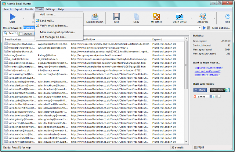Open 'install more software?' link
Screen dimensions: 235x152
[x=207, y=75]
